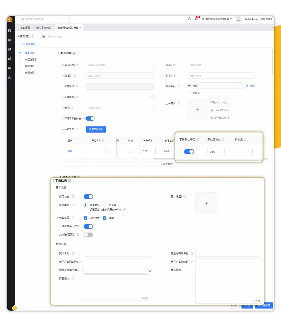Open the clipboard icon in left sidebar
This screenshot has height=330, width=281.
(10, 40)
